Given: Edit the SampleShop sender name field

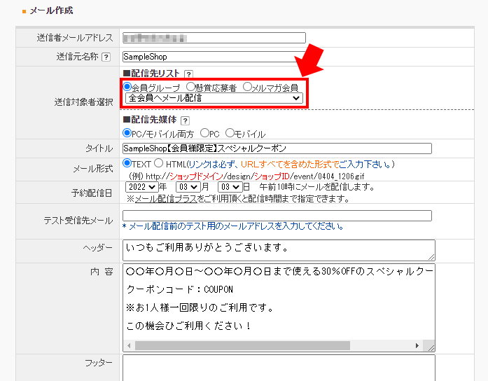Looking at the screenshot, I should tap(214, 57).
